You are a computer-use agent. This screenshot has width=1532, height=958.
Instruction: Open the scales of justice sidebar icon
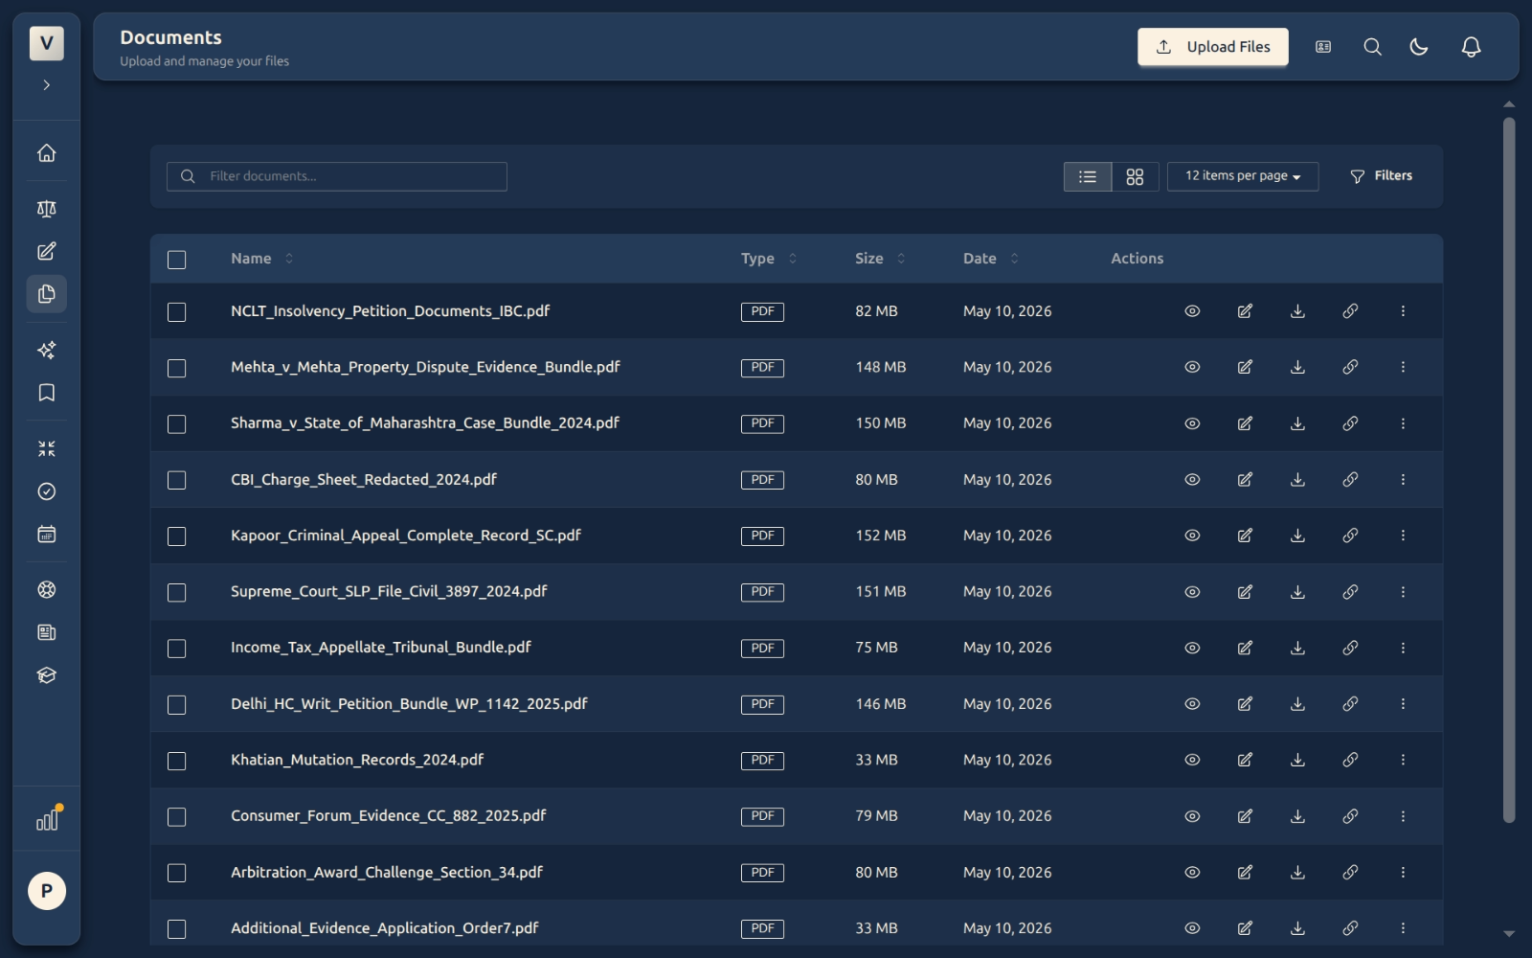(x=46, y=209)
